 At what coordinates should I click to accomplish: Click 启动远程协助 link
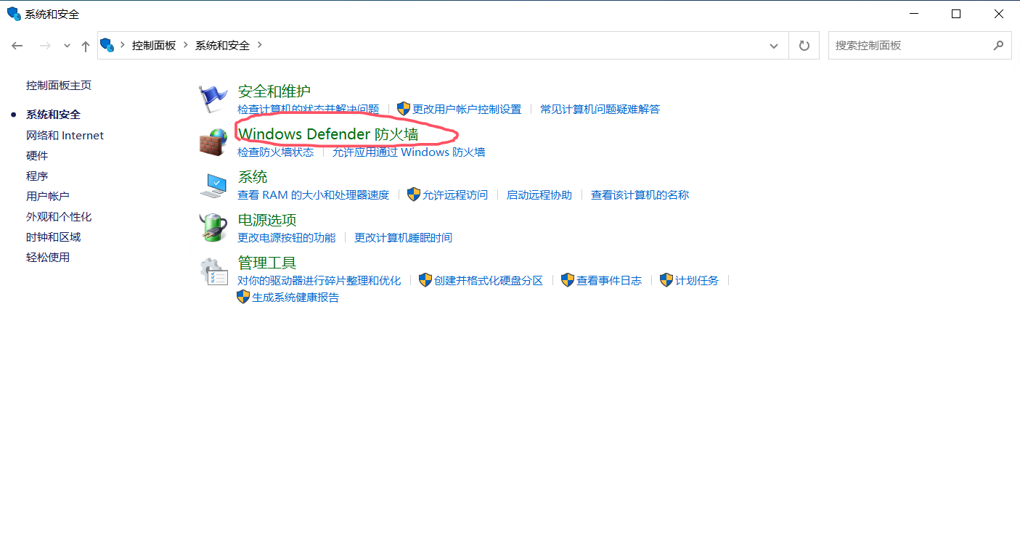coord(539,194)
